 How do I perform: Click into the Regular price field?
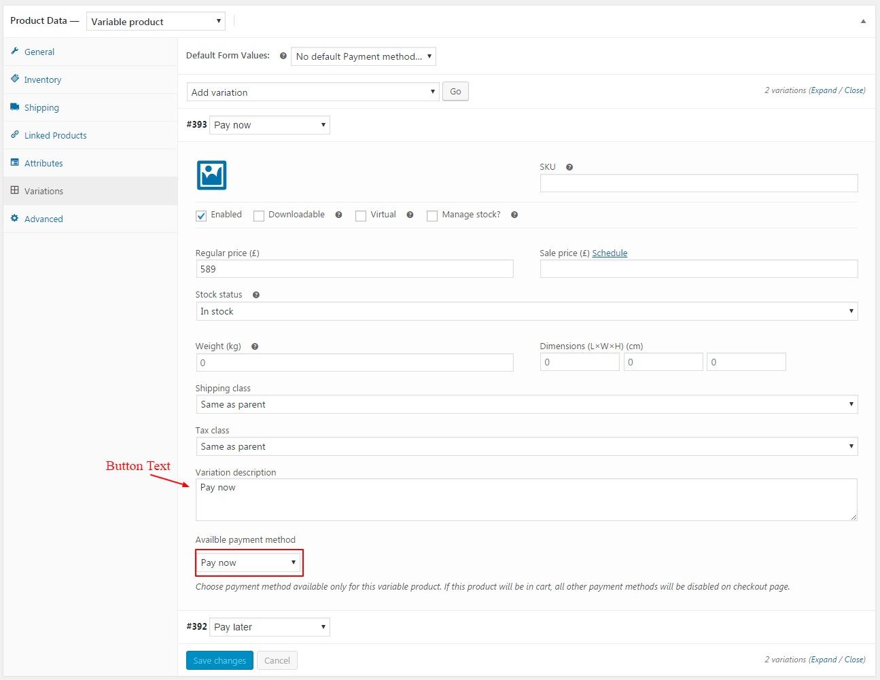[354, 269]
